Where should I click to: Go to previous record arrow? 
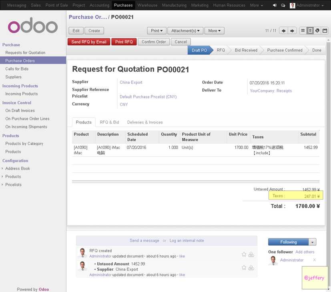pos(283,30)
